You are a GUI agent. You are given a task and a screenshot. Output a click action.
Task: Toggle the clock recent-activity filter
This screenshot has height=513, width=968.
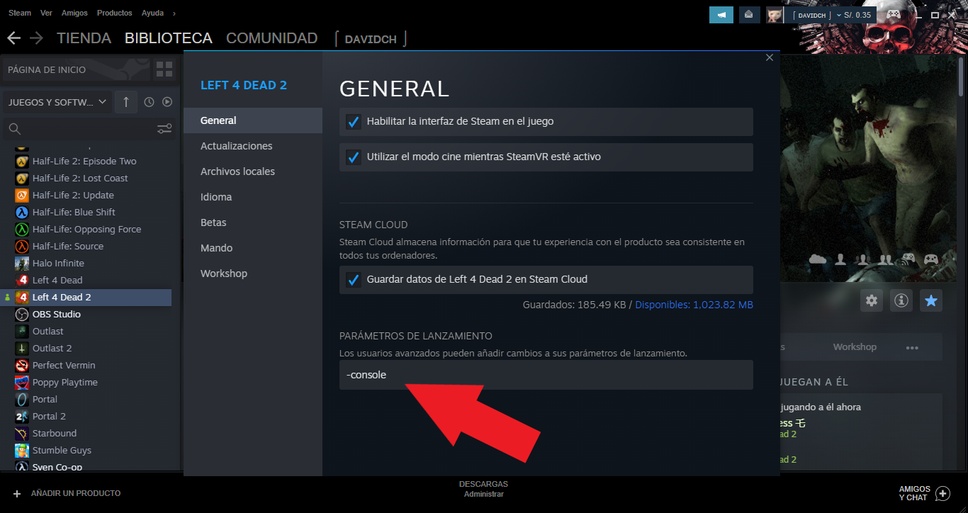149,102
